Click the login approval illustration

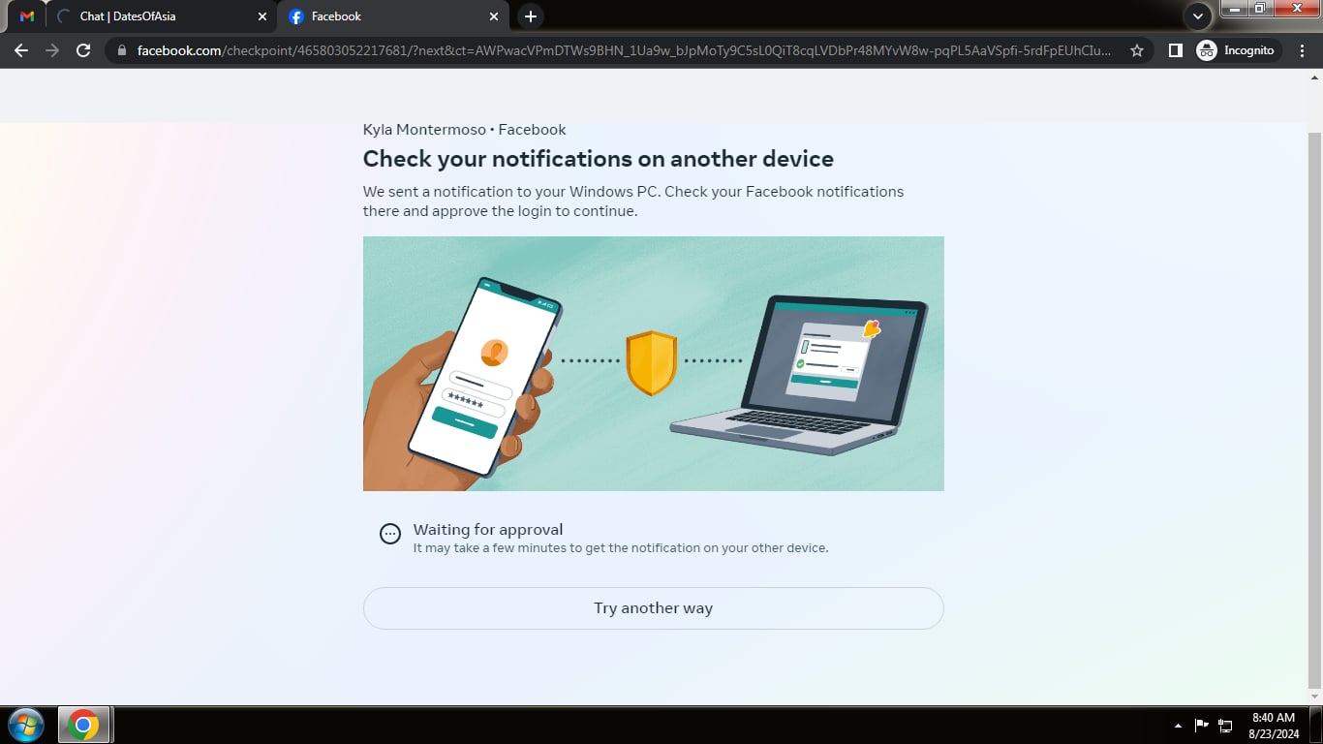click(x=653, y=364)
